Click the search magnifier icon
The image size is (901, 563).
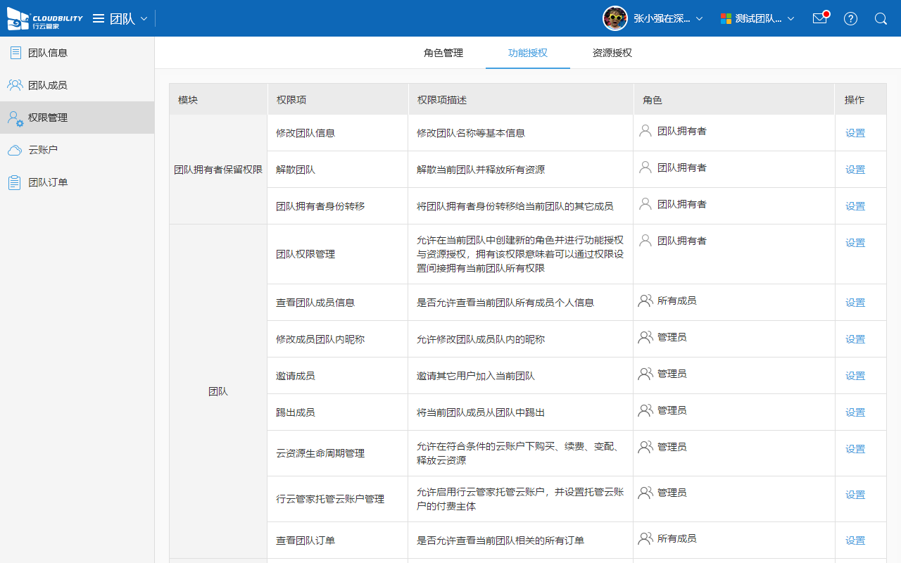(x=881, y=19)
